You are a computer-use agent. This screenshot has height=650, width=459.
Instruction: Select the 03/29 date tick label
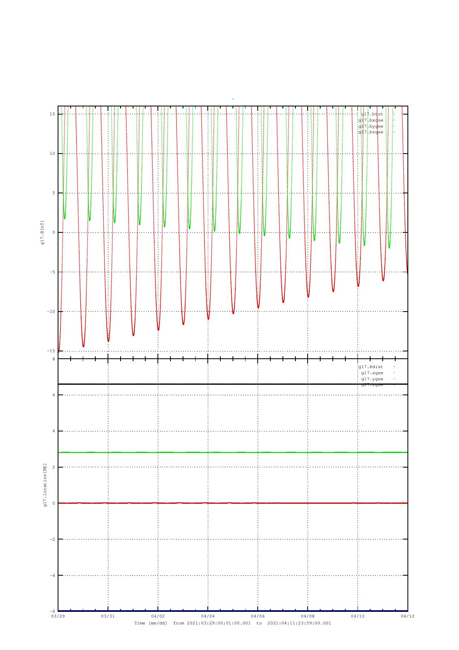(x=58, y=616)
